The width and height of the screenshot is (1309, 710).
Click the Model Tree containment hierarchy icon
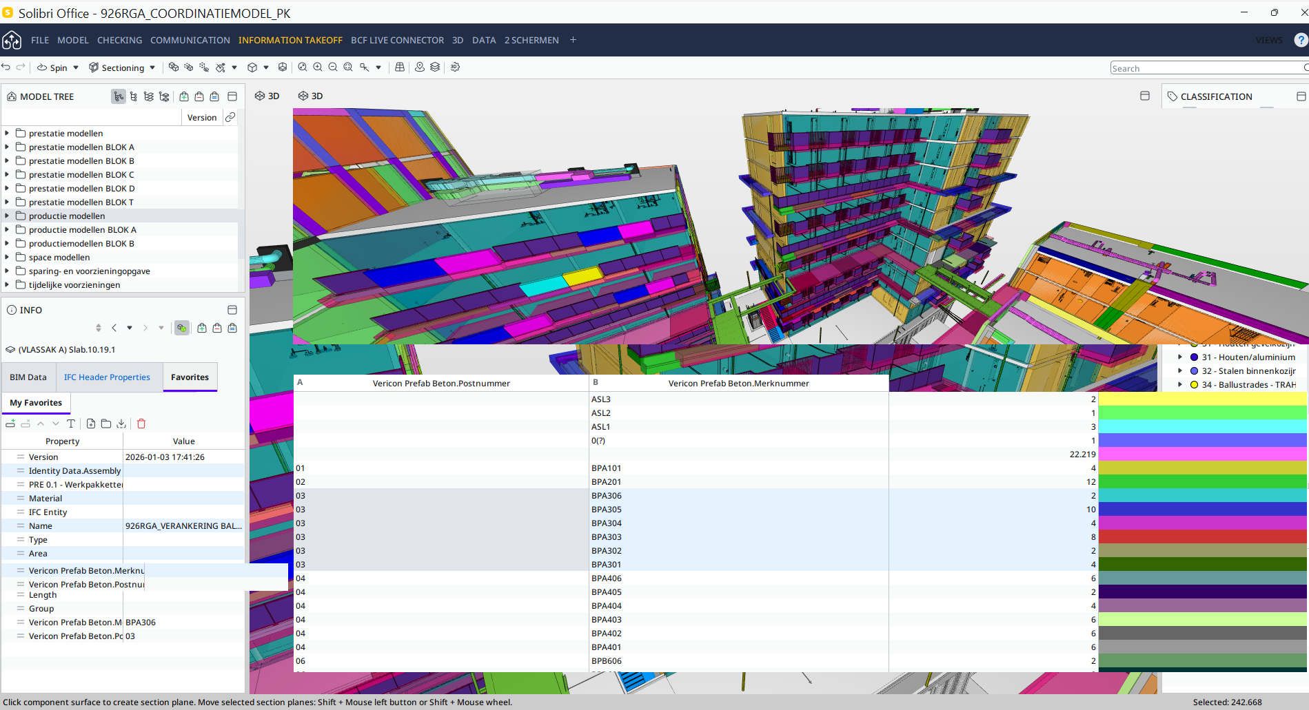pos(164,97)
